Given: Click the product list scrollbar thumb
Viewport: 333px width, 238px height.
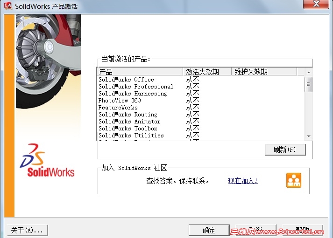Looking at the screenshot, I should (309, 84).
